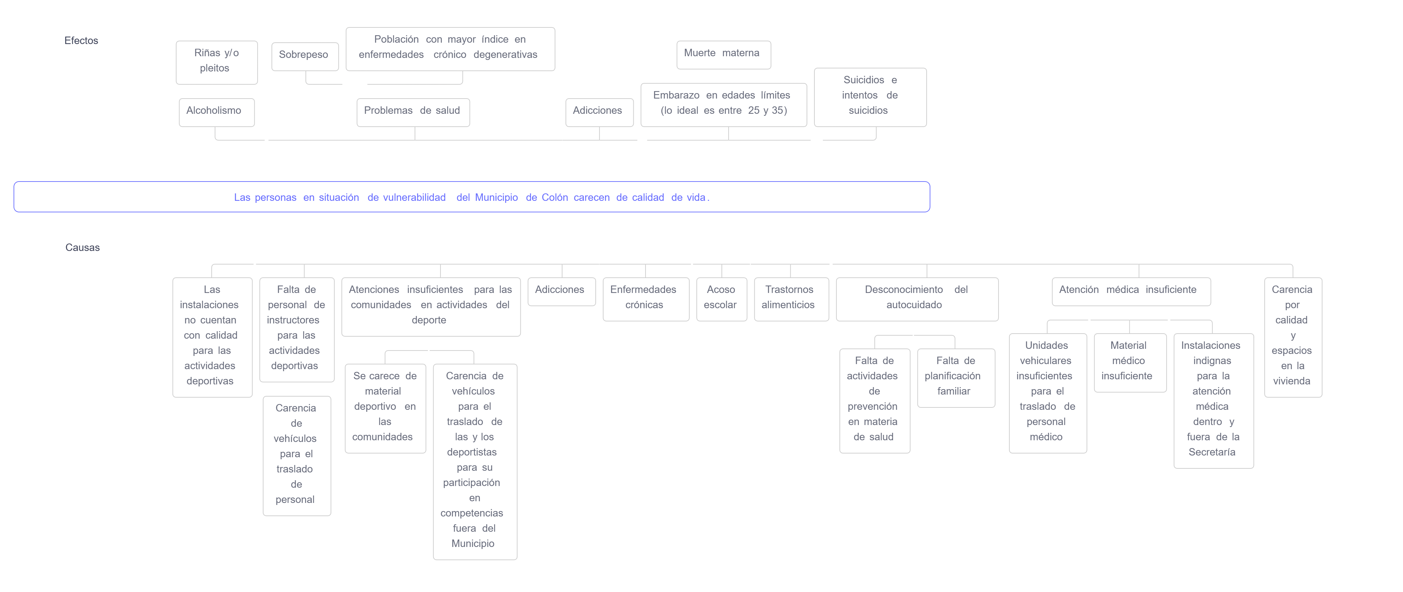
Task: Click the 'Problemas de salud' box
Action: pos(413,112)
